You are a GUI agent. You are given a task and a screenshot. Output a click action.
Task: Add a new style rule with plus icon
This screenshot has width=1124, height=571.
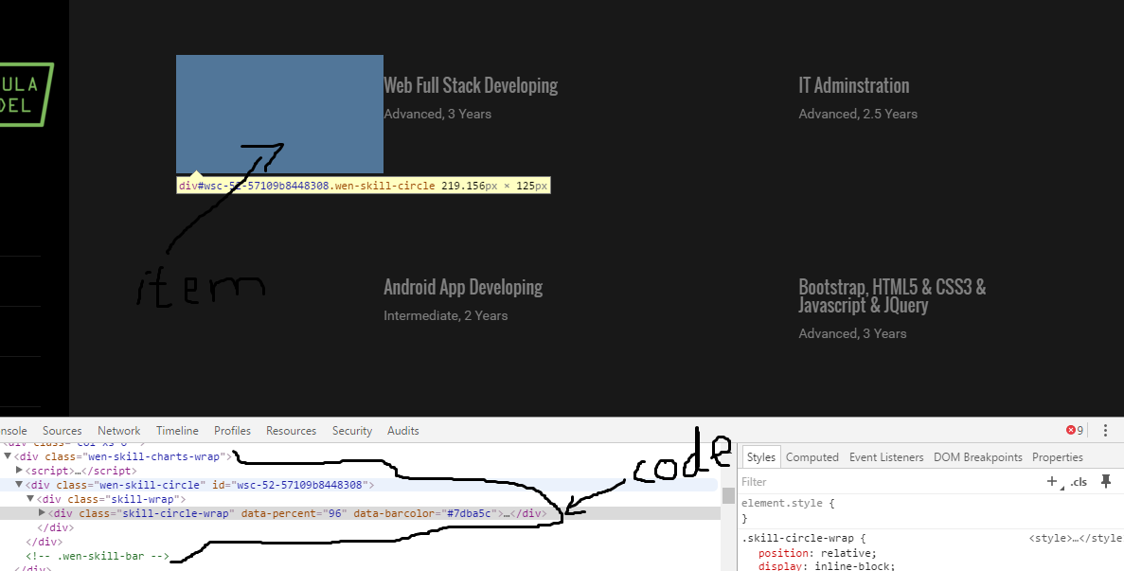click(x=1052, y=481)
